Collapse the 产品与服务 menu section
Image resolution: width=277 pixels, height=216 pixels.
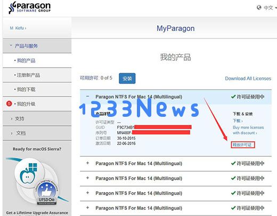coord(37,46)
